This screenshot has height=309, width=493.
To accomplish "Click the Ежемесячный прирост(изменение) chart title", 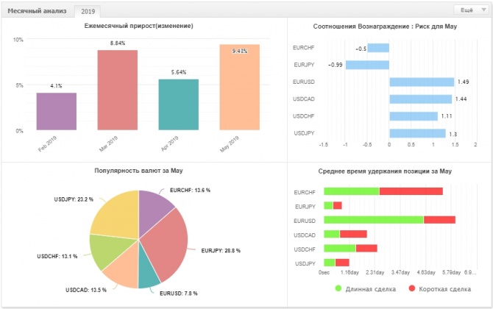I will (138, 26).
